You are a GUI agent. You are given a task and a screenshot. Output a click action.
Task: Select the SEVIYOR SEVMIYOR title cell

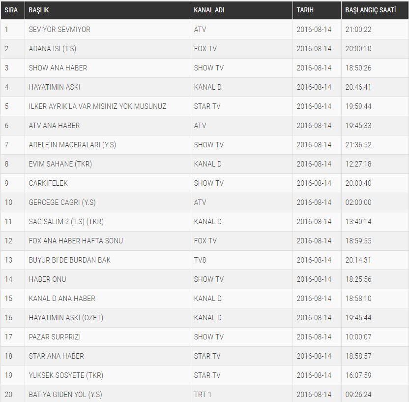coord(59,30)
